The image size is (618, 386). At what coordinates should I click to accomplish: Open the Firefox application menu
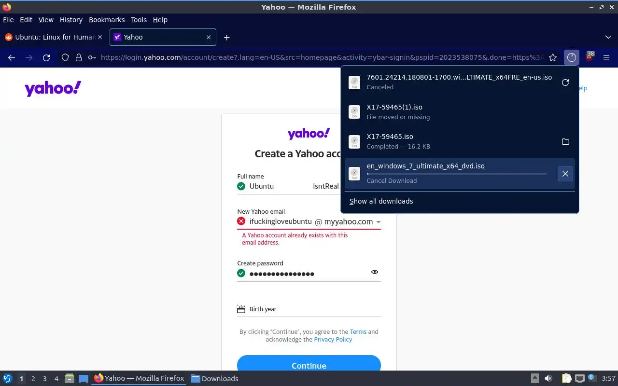(606, 57)
